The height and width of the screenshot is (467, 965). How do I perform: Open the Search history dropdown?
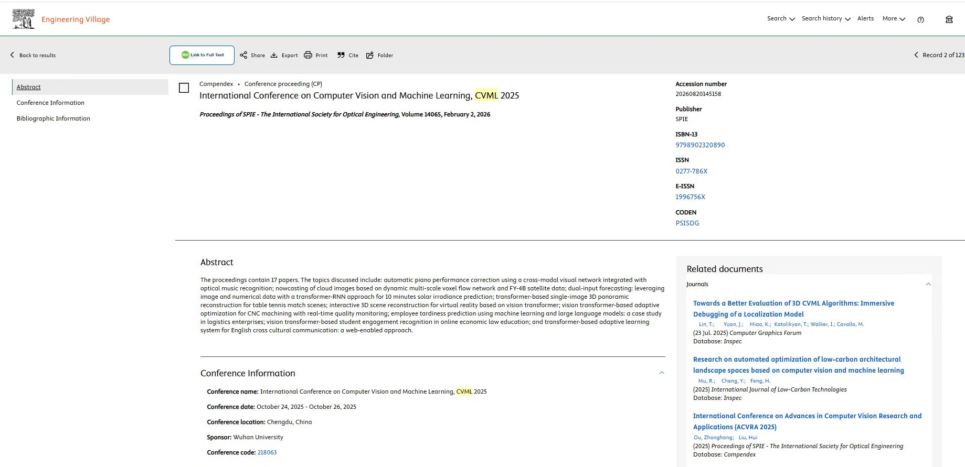(826, 19)
